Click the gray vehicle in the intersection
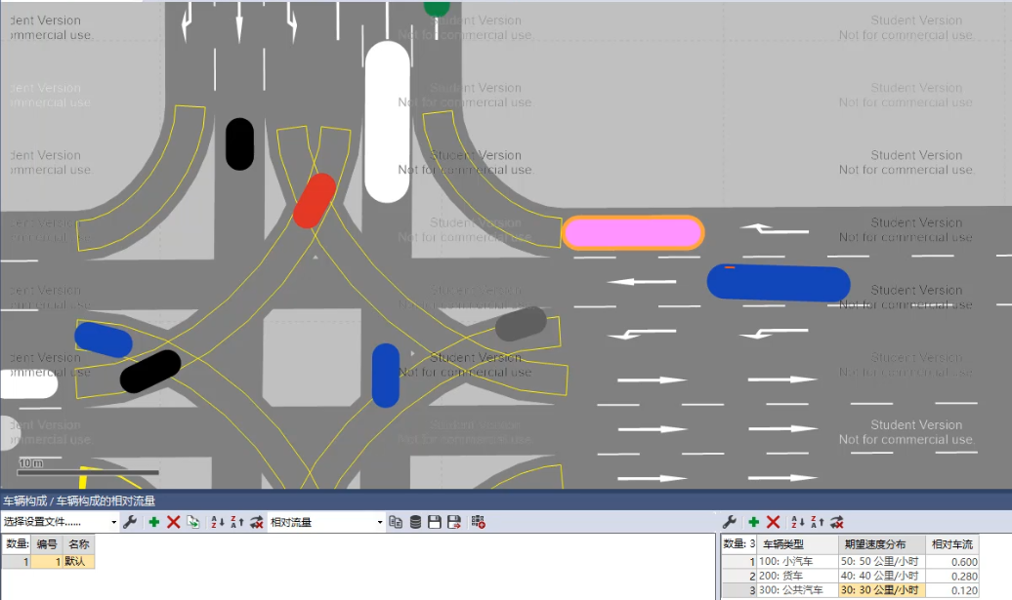Image resolution: width=1012 pixels, height=600 pixels. (x=521, y=324)
